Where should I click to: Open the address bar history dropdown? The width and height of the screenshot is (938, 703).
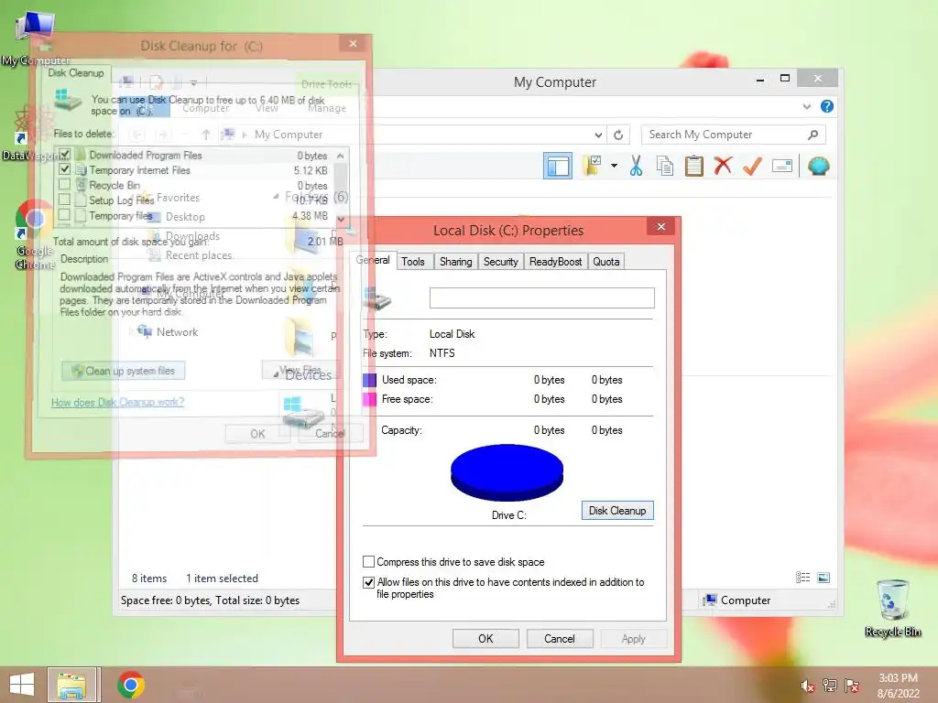[598, 135]
